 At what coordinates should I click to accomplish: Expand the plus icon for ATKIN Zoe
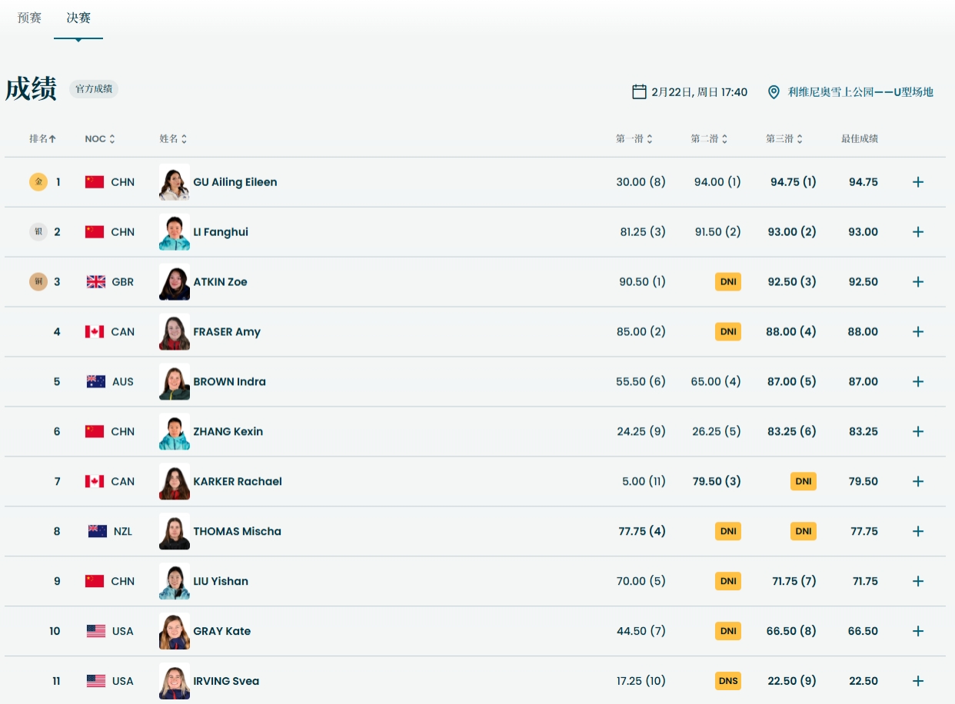point(917,282)
